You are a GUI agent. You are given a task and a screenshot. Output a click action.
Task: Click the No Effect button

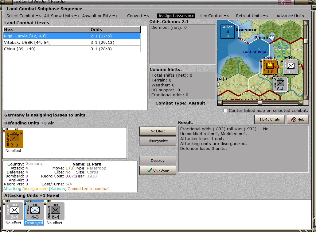coord(158,131)
